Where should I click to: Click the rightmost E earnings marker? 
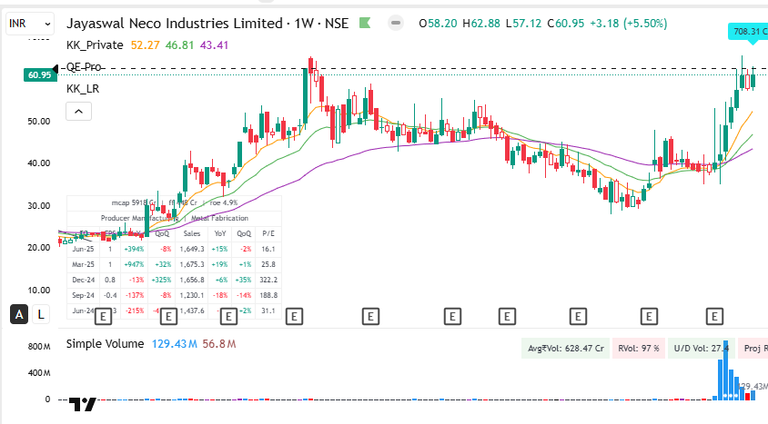[714, 317]
